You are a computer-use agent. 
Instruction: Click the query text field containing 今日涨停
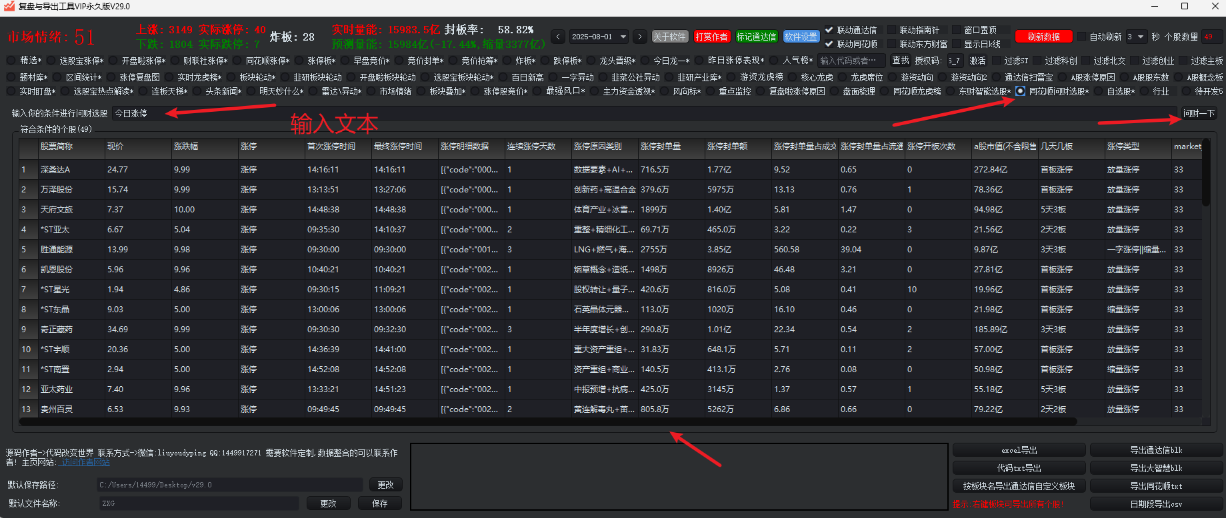coord(645,113)
